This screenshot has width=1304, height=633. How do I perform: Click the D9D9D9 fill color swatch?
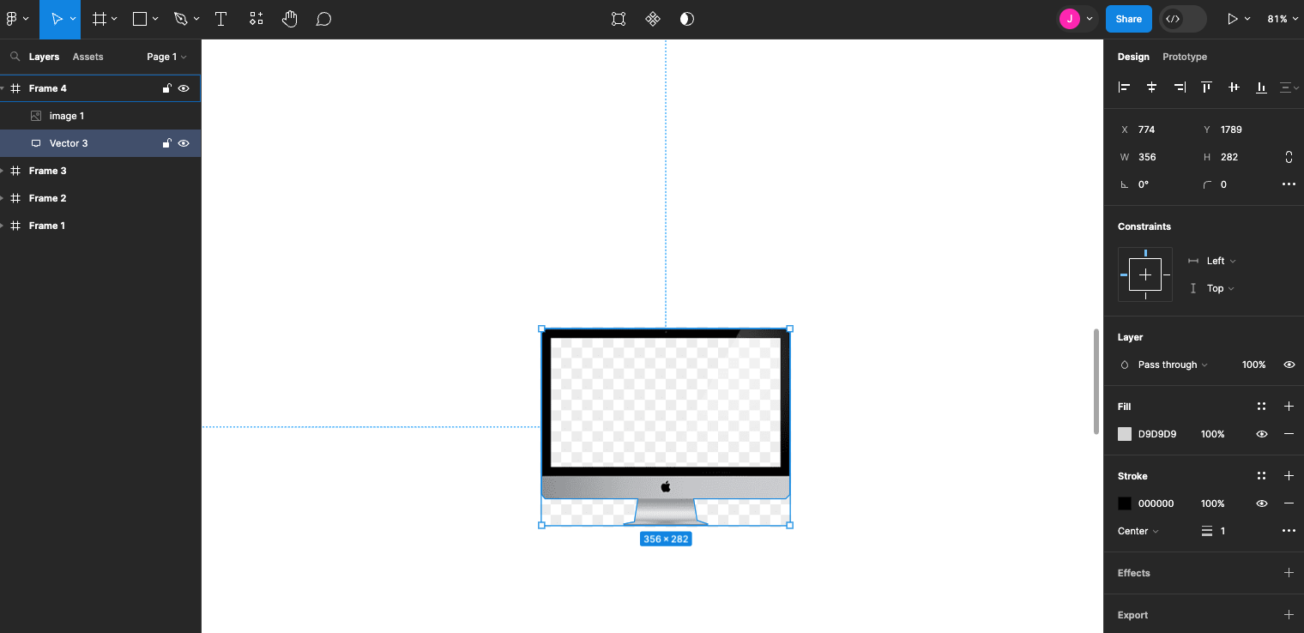[1125, 434]
